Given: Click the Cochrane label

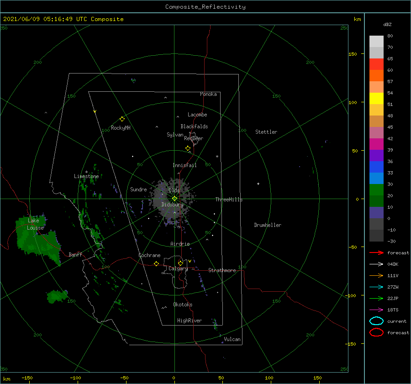Looking at the screenshot, I should pos(149,255).
